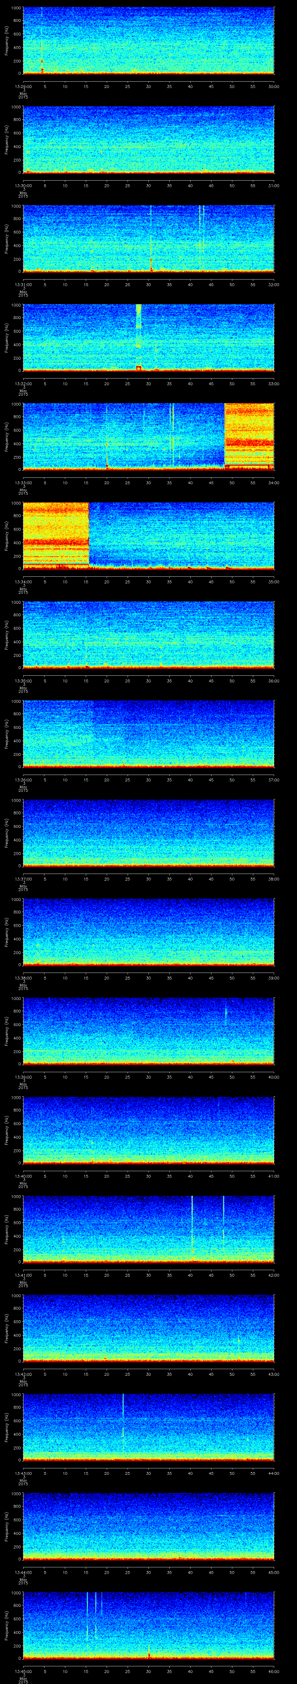Click the 13:35:00 start time label
297x1684 pixels.
point(23,681)
